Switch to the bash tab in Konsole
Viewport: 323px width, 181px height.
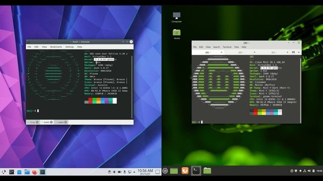pos(47,122)
